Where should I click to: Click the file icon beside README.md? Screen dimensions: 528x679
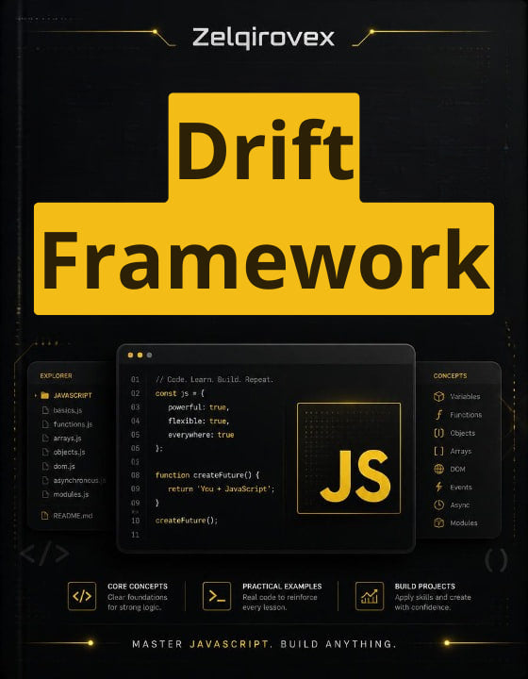click(x=44, y=515)
